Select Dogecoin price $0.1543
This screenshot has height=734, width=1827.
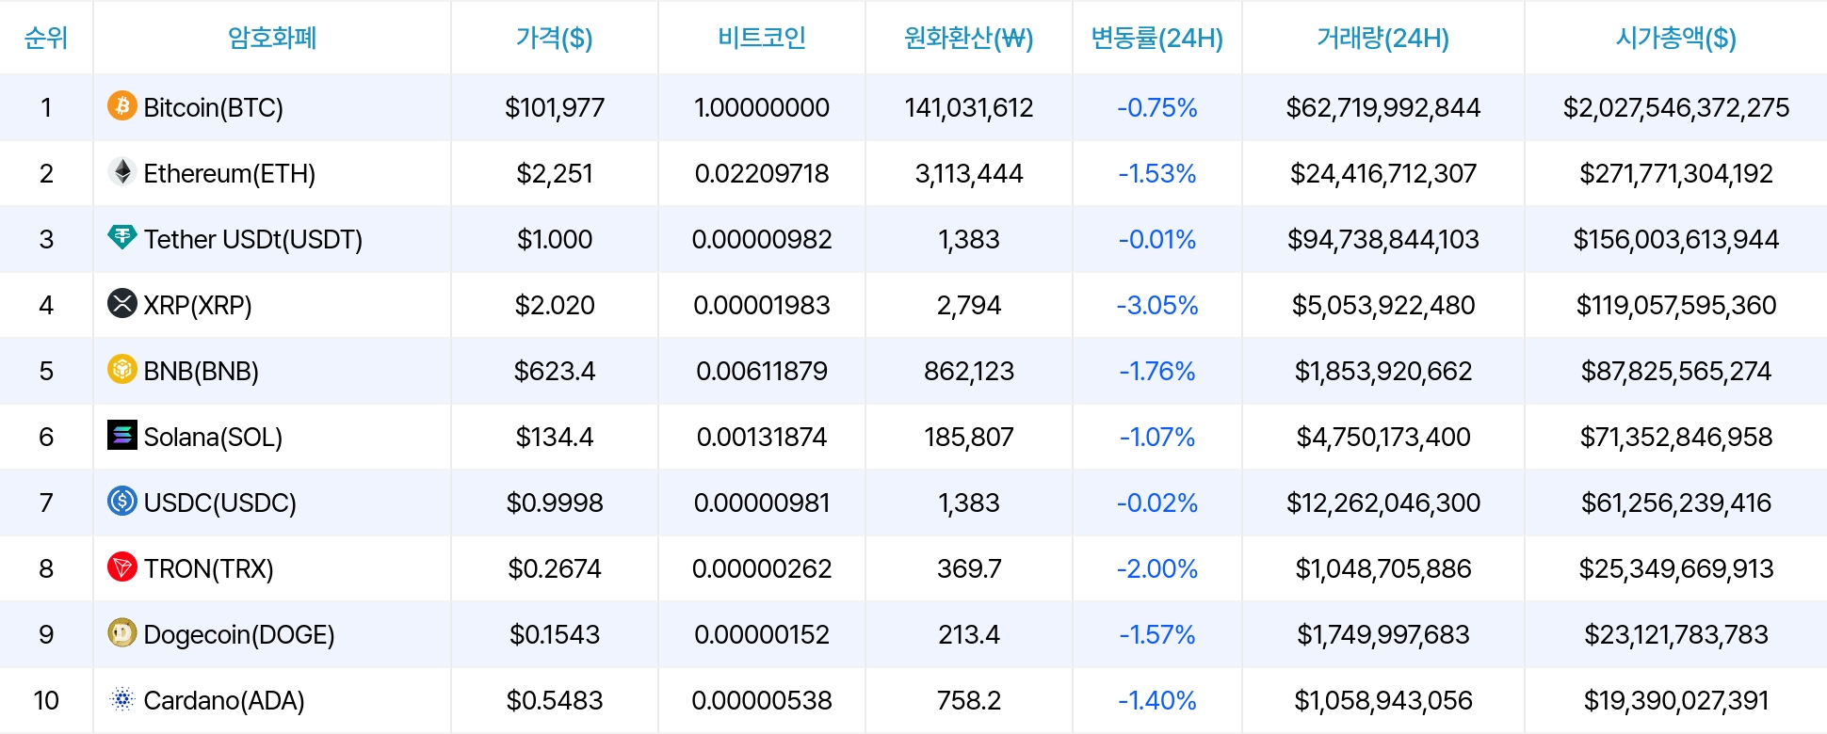tap(555, 634)
